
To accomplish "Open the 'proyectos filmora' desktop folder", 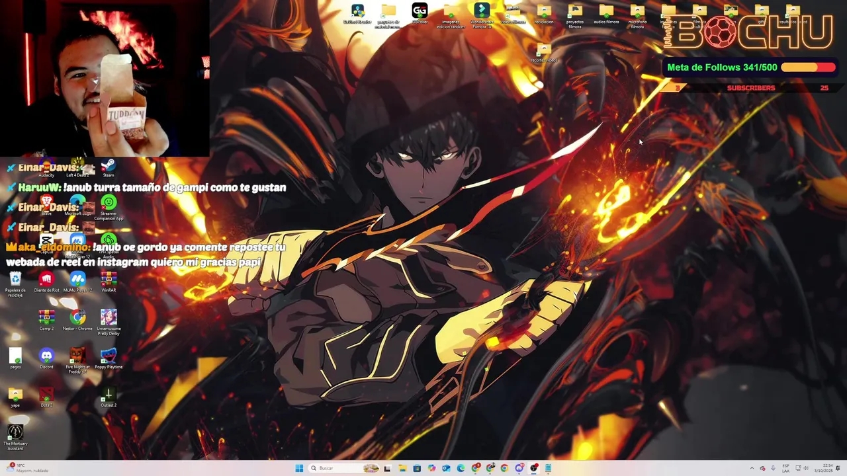I will (575, 16).
